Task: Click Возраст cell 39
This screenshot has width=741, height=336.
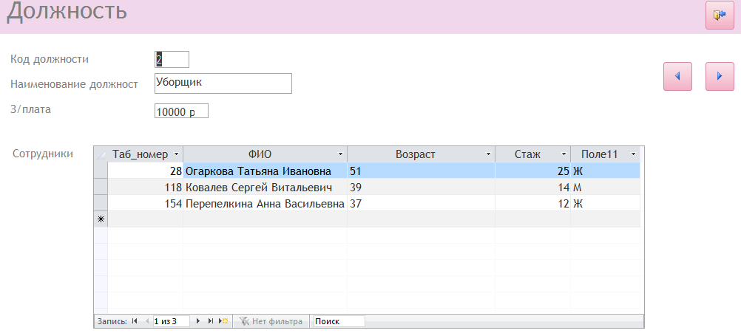Action: 421,187
